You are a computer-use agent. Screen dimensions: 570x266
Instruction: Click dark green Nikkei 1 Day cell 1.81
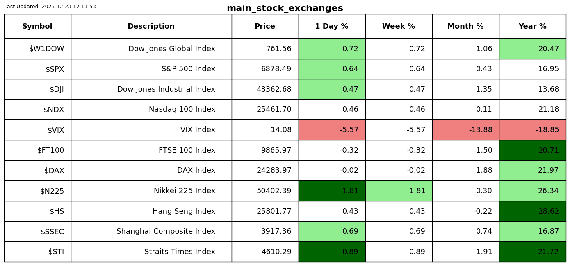point(332,191)
